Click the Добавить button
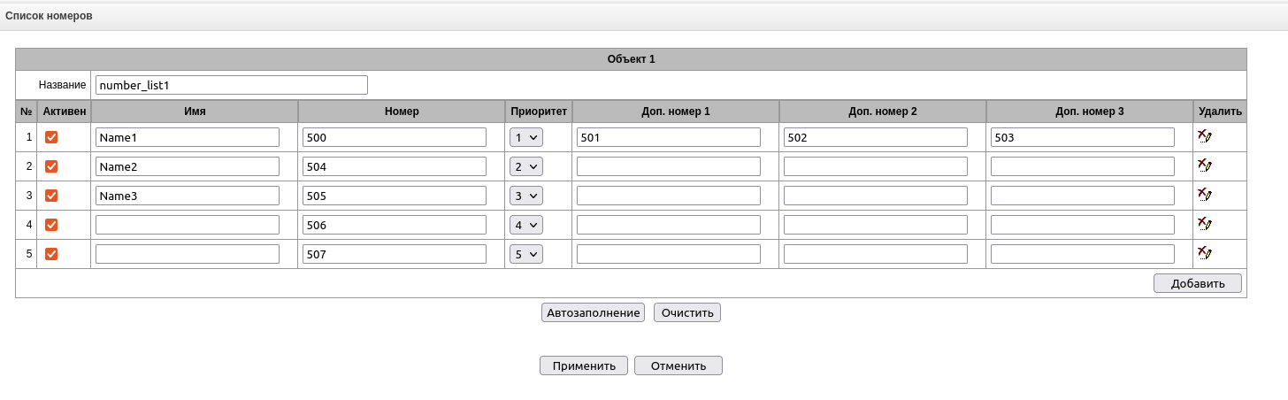Viewport: 1288px width, 400px height. (1197, 283)
